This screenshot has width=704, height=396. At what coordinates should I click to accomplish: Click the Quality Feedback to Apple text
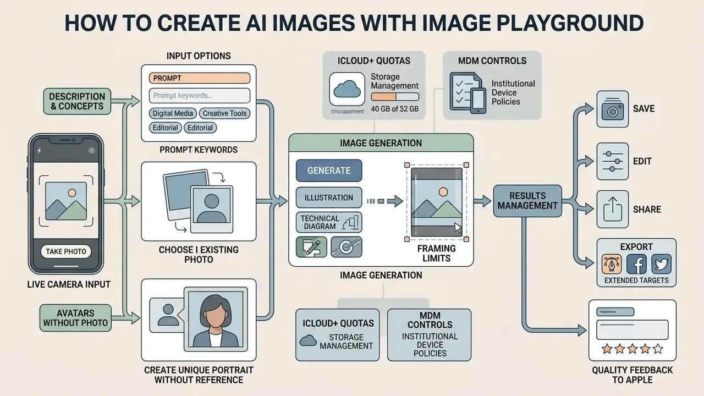point(632,375)
